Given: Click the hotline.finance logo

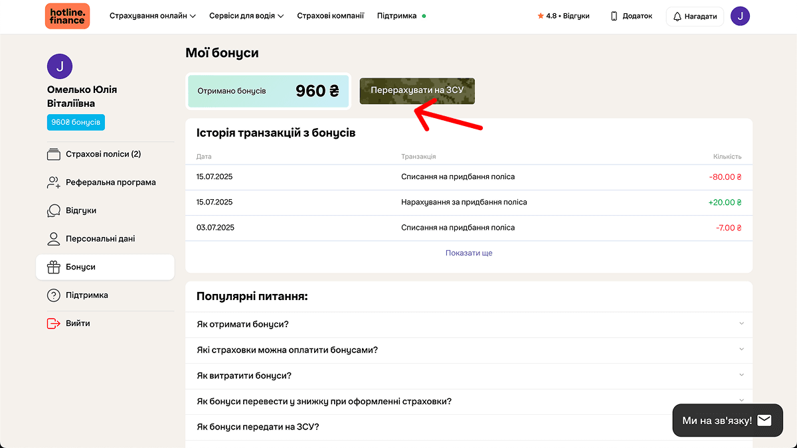Looking at the screenshot, I should (66, 15).
